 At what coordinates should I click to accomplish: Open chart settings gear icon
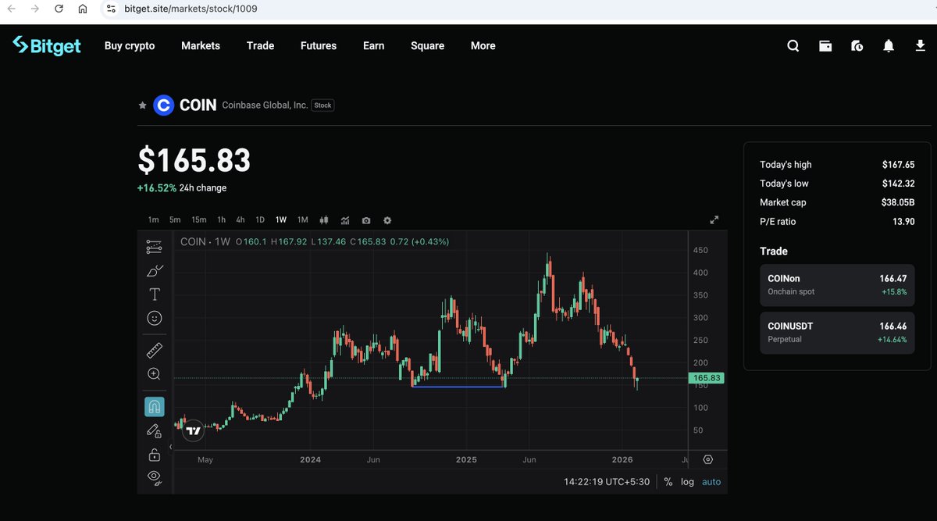(x=387, y=220)
